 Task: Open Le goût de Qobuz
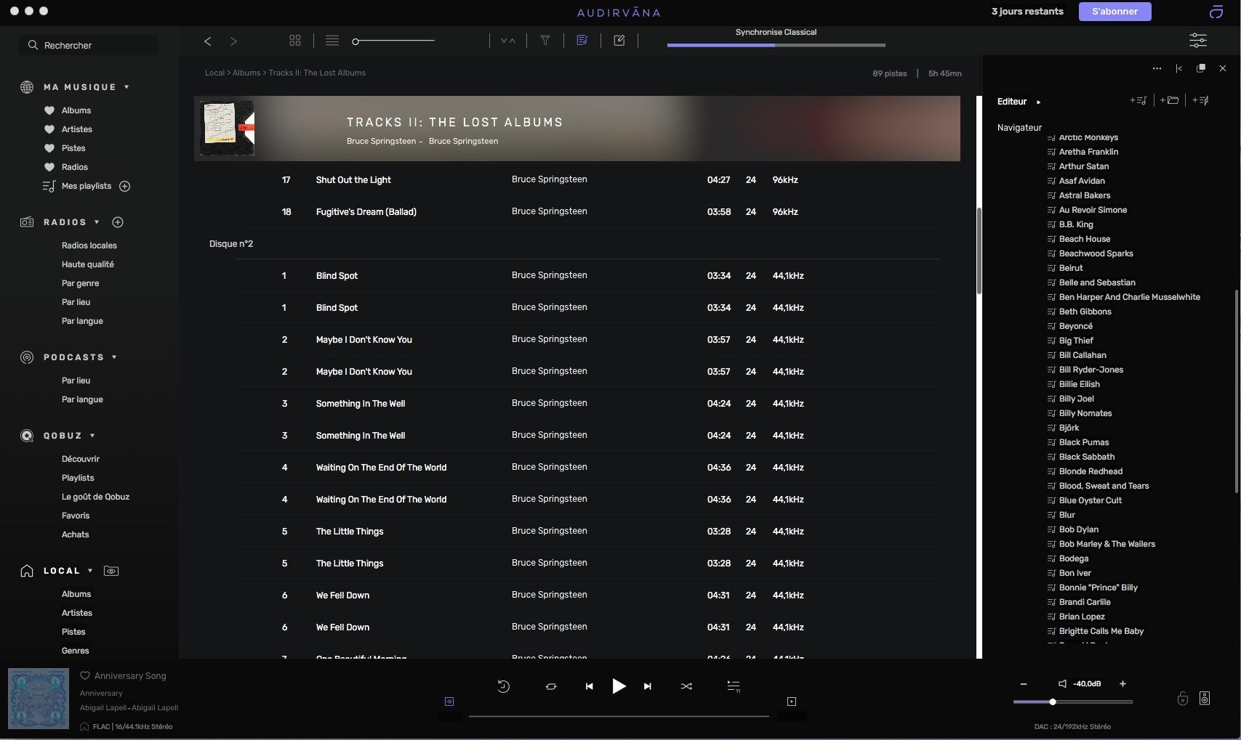(95, 497)
